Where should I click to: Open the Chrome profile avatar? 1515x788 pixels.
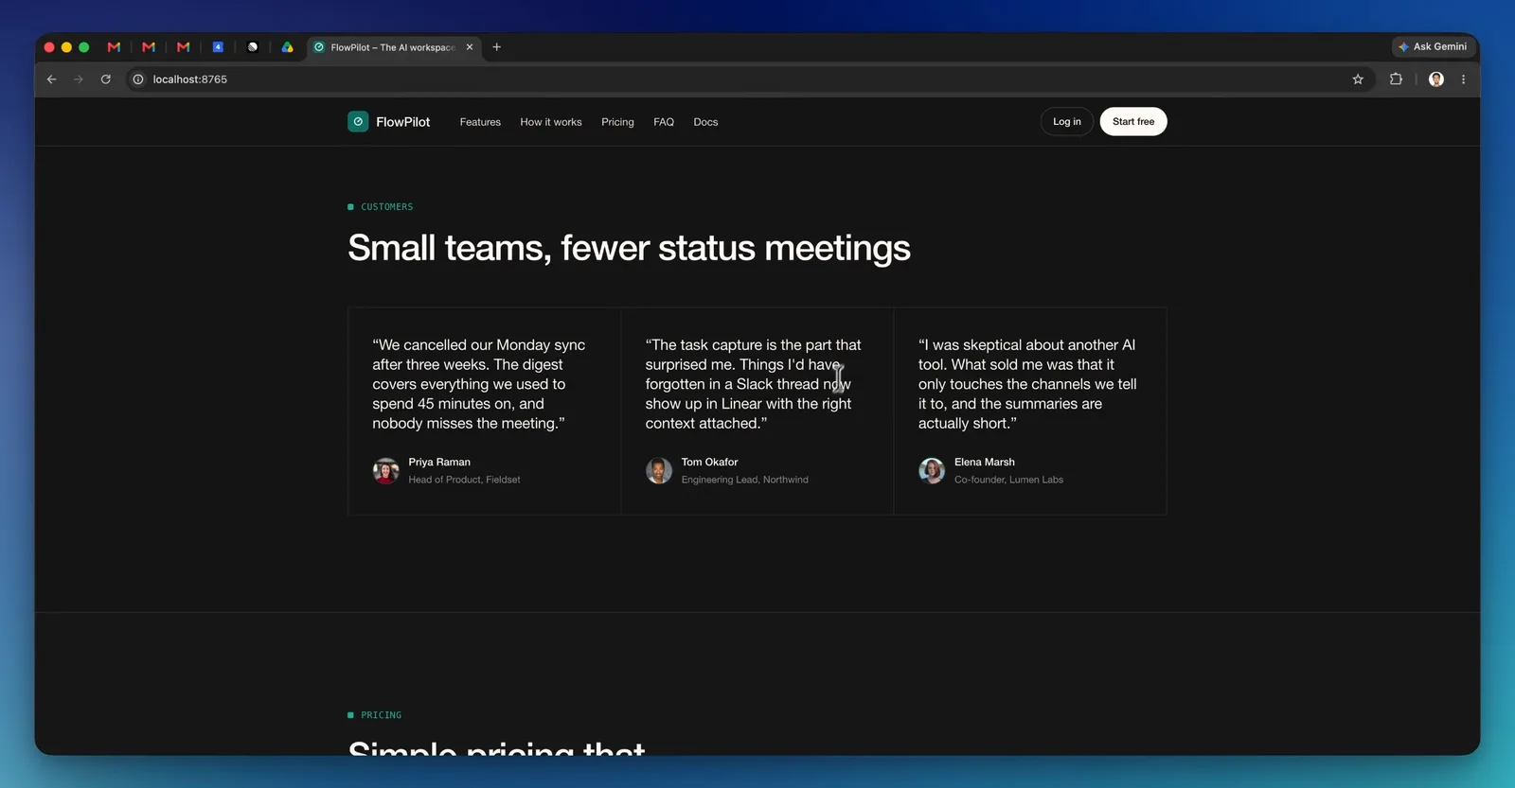[x=1436, y=79]
